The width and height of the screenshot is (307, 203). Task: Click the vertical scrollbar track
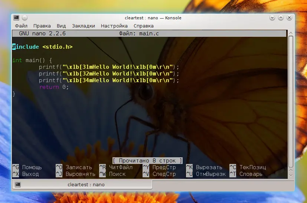pos(291,101)
